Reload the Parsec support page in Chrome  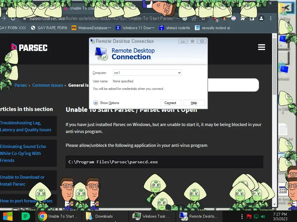[13, 18]
